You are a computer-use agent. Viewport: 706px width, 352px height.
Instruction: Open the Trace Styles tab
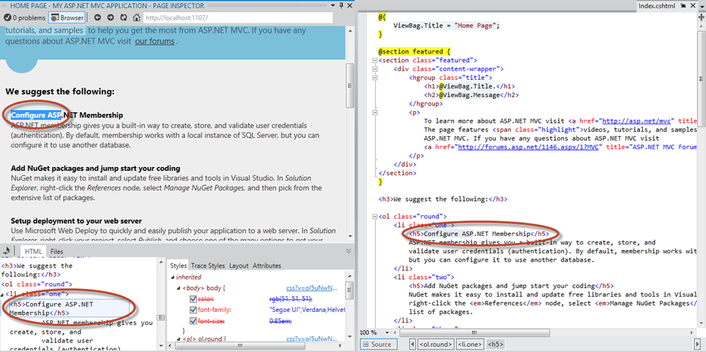(x=208, y=266)
